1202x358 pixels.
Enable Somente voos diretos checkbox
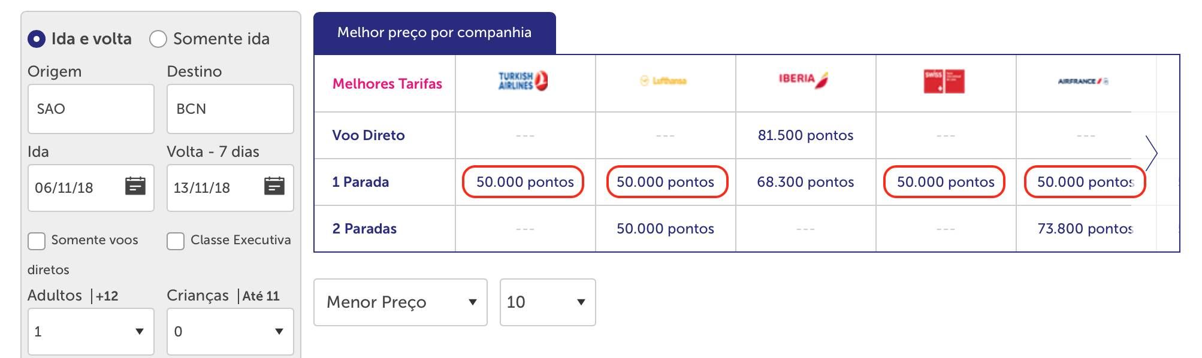pos(37,241)
